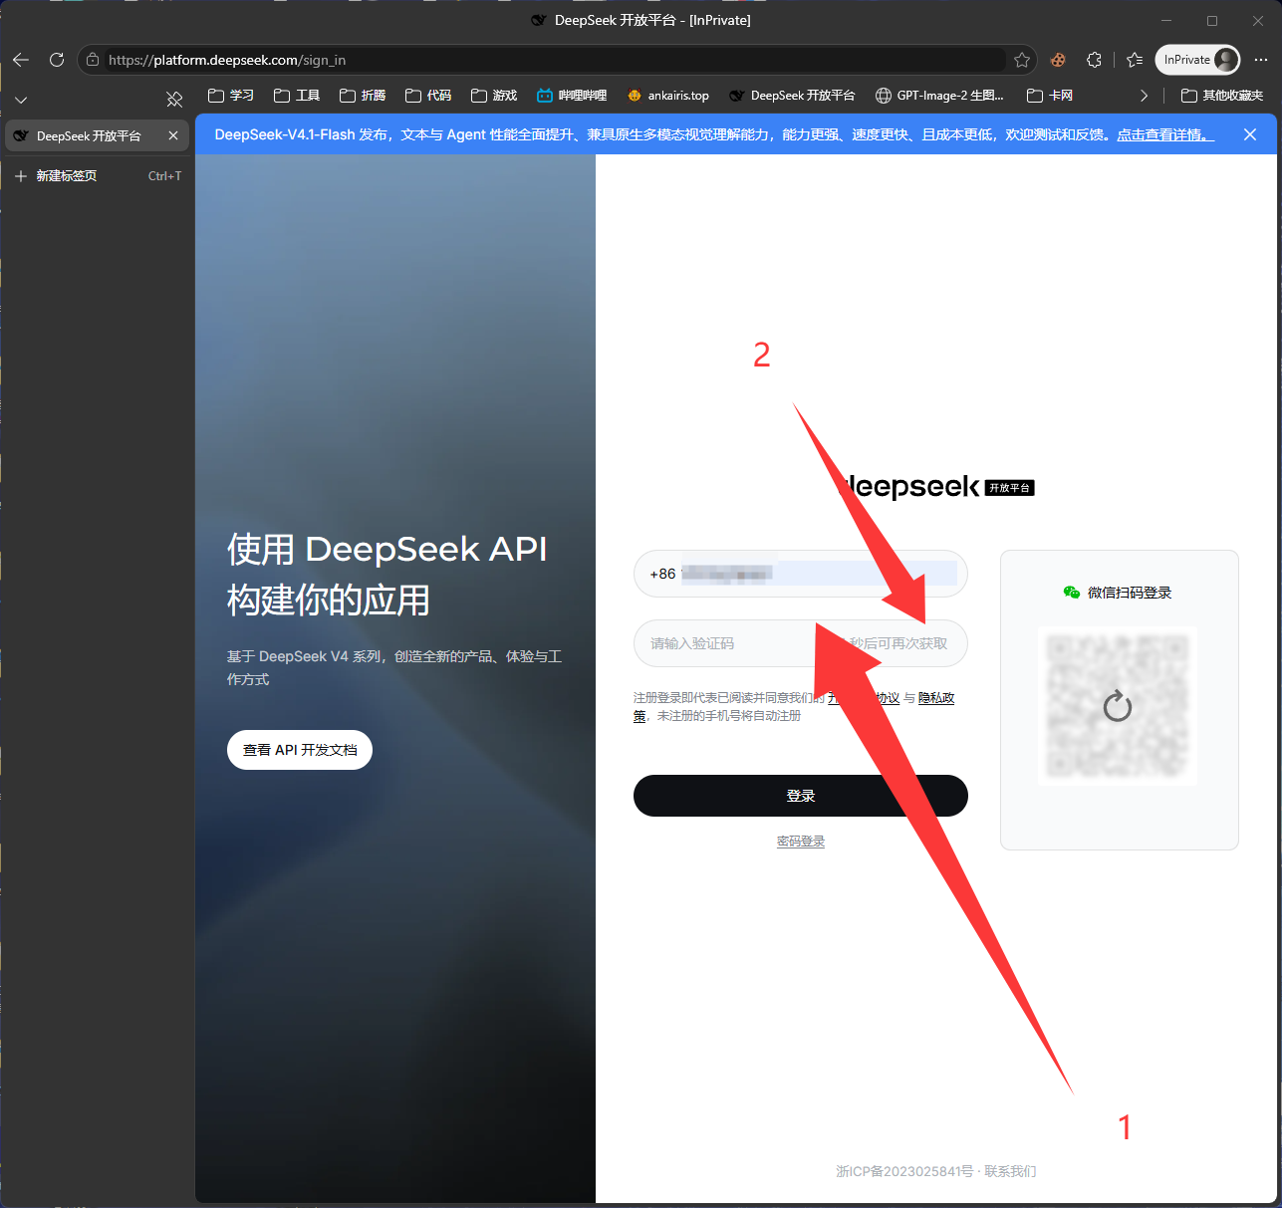This screenshot has width=1282, height=1208.
Task: Bookmark this page with the star icon
Action: click(1022, 60)
